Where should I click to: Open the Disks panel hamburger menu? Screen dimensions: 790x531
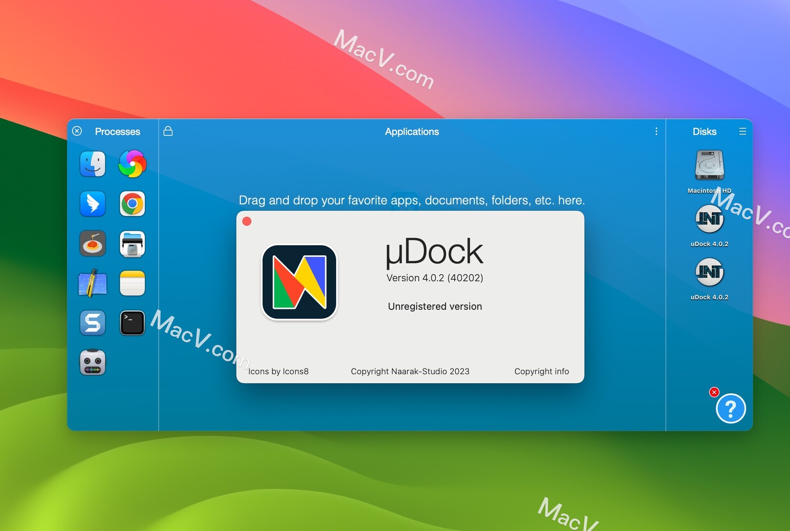(742, 131)
